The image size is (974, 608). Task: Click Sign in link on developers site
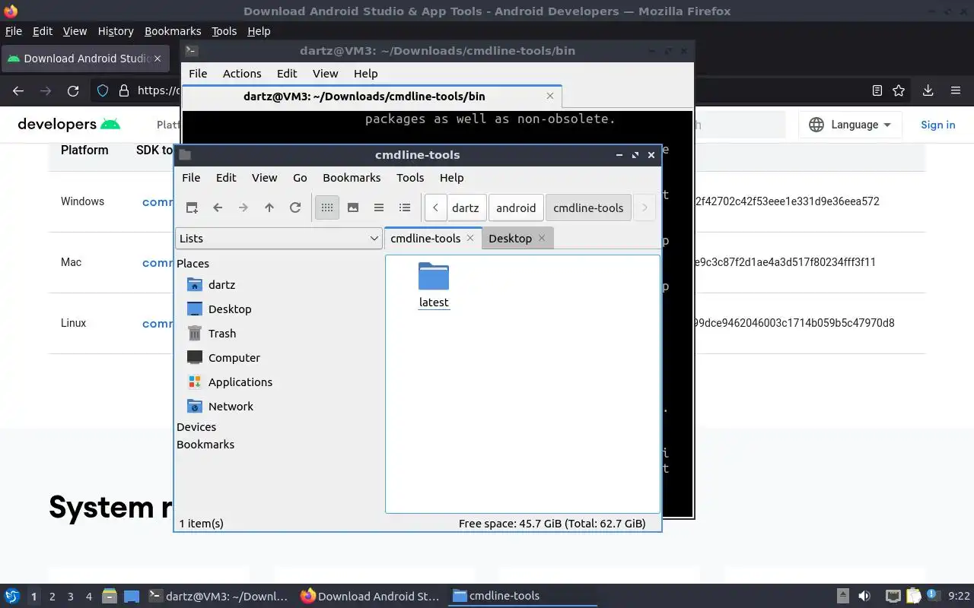point(937,125)
